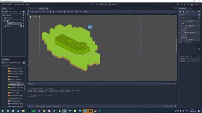Hide the Player node

click(x=23, y=26)
